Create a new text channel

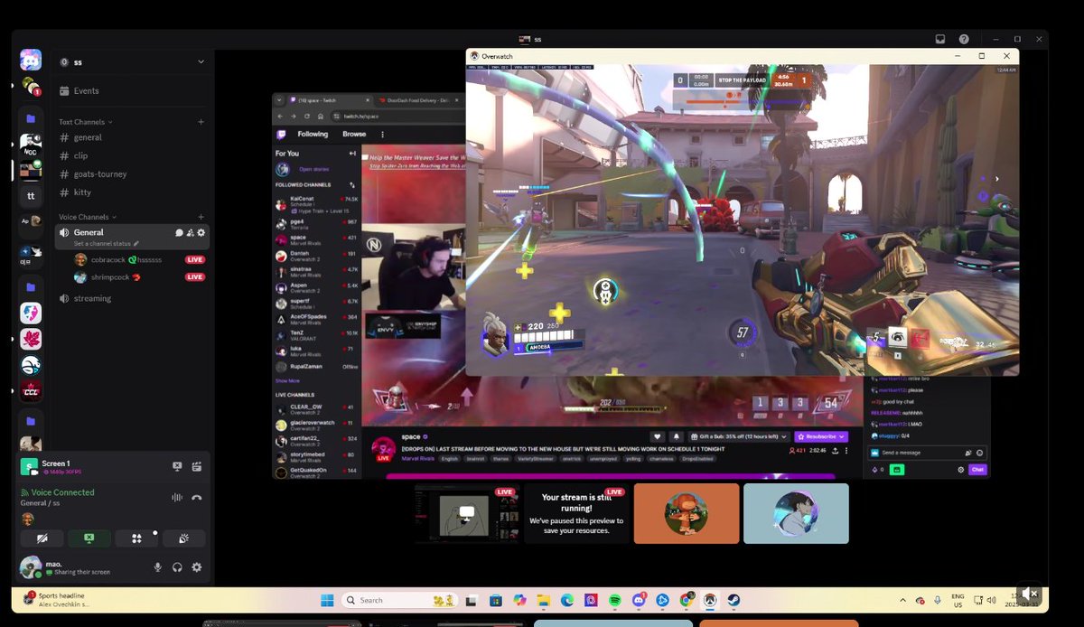click(x=201, y=122)
